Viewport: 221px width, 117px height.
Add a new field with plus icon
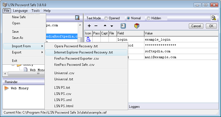coord(89,26)
